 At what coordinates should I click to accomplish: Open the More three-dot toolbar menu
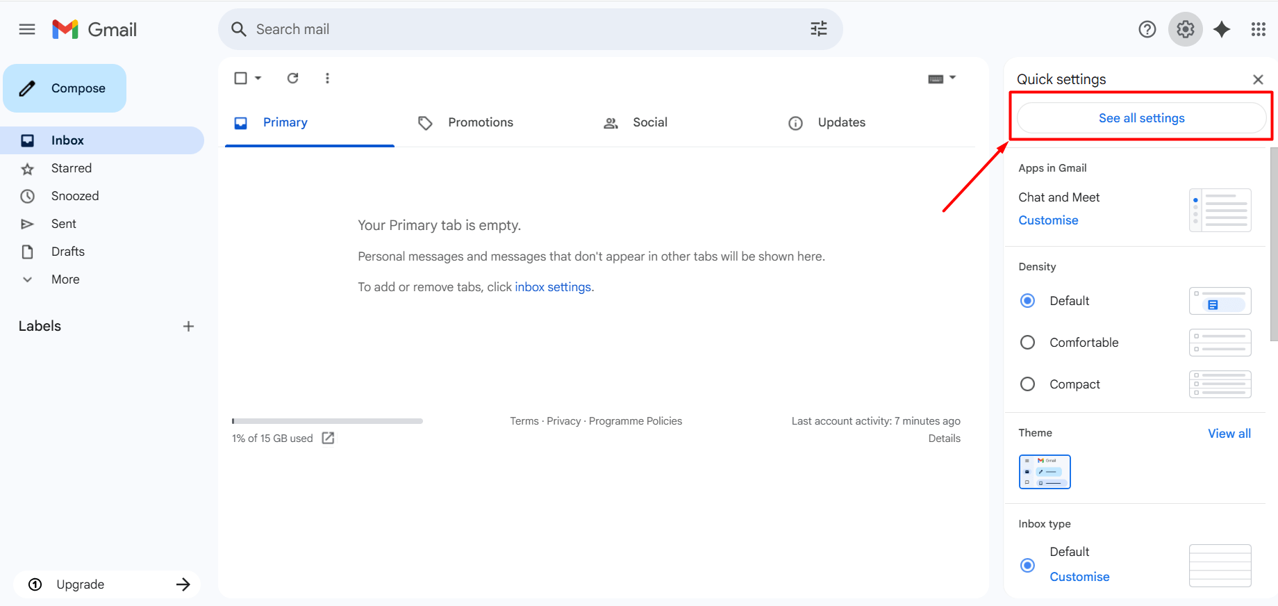tap(327, 78)
